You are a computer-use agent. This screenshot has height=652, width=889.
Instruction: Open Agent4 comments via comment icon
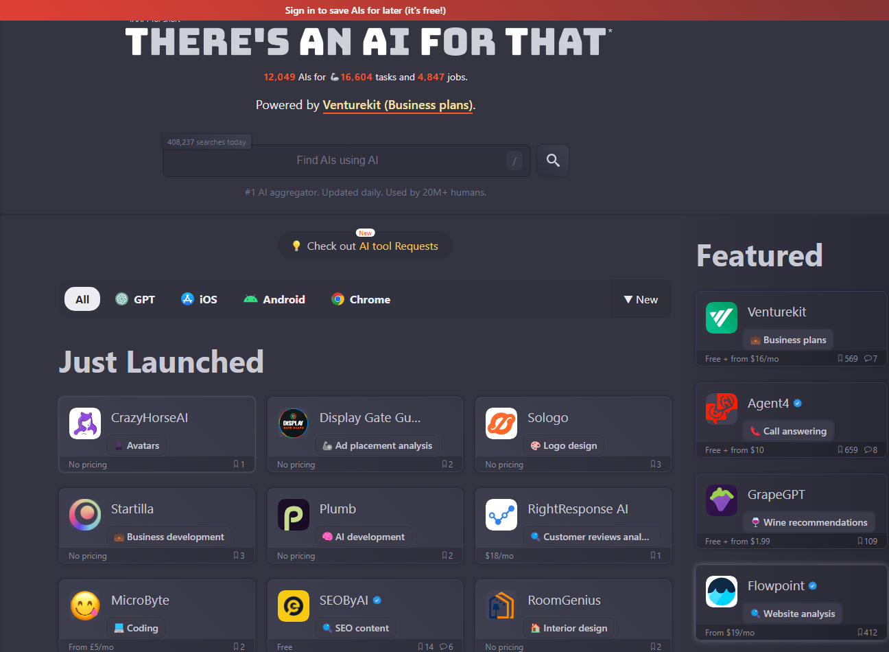coord(868,450)
